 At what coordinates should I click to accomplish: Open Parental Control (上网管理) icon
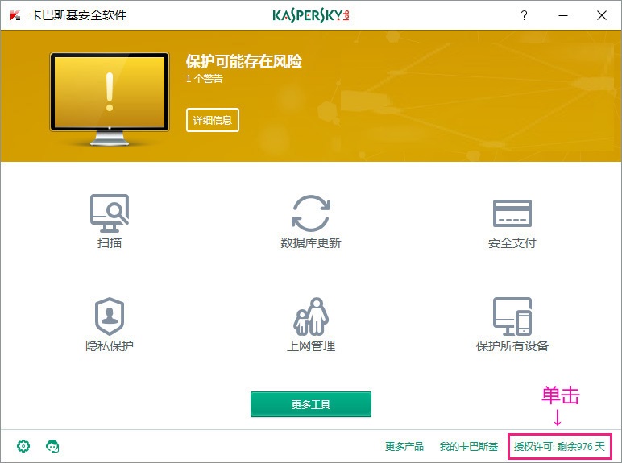coord(311,316)
